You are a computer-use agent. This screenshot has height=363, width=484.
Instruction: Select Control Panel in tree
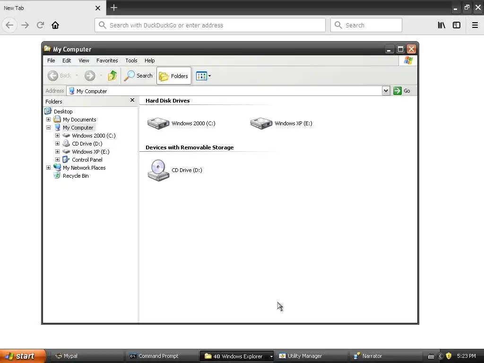(x=87, y=160)
